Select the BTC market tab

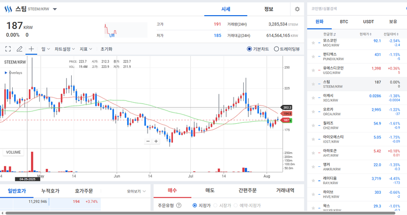tap(344, 22)
